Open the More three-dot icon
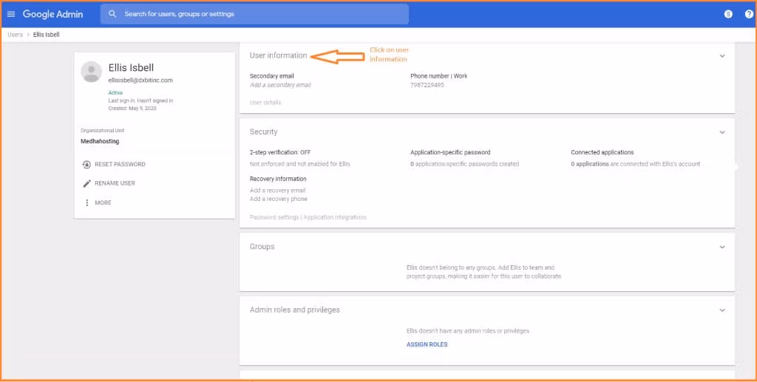The width and height of the screenshot is (757, 382). [x=86, y=202]
